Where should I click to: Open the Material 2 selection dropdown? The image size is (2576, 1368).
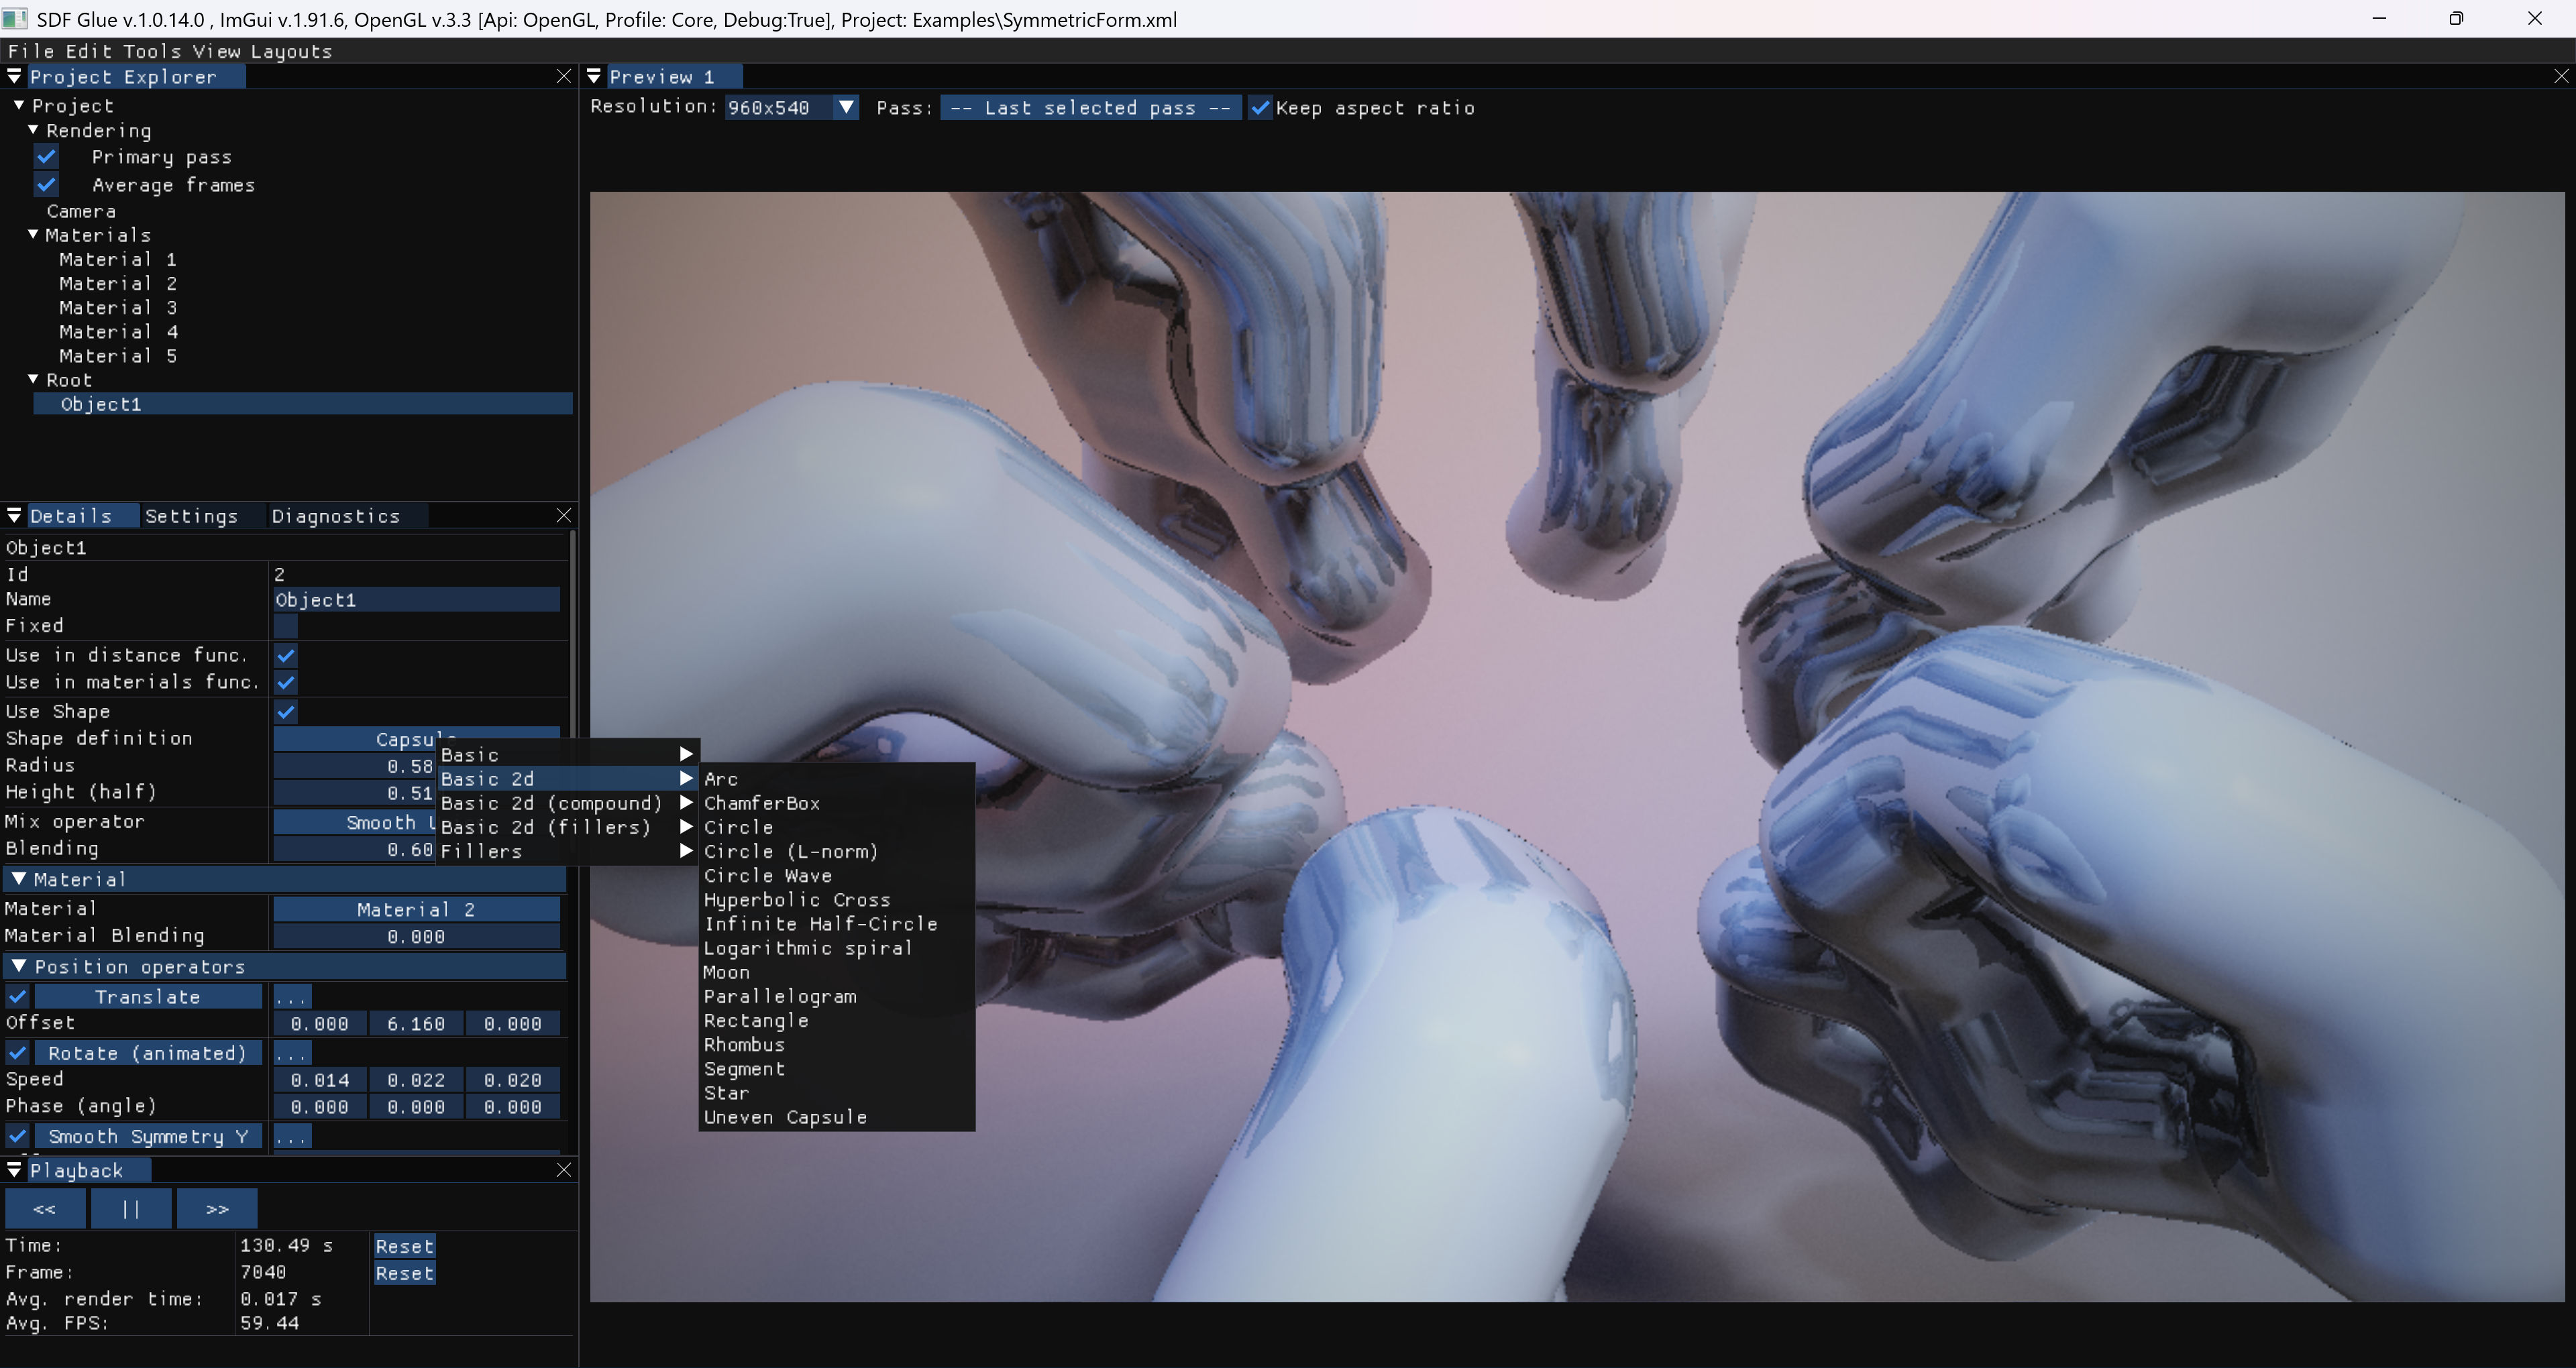416,909
